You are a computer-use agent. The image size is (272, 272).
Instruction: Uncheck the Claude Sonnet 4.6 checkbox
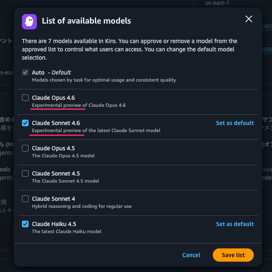[x=25, y=123]
